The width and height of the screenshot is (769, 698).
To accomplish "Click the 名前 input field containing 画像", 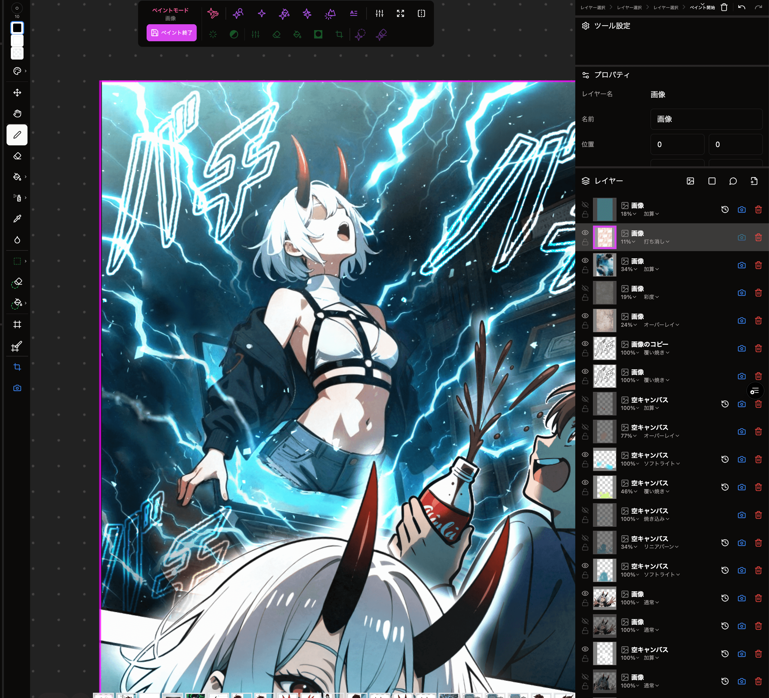I will [706, 119].
